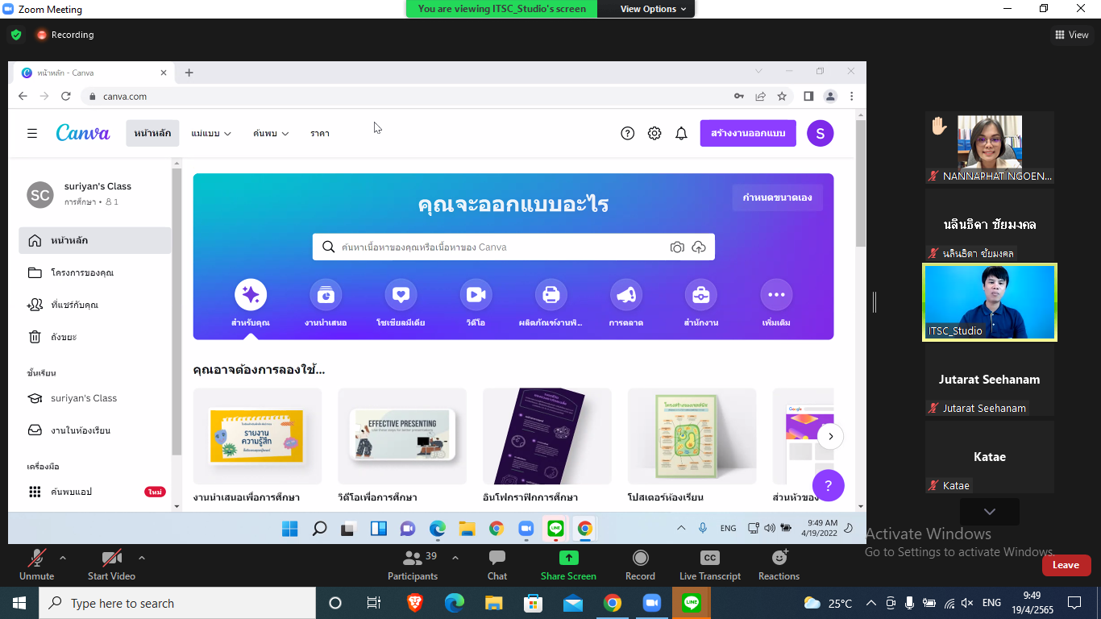1101x619 pixels.
Task: Leave the Zoom meeting
Action: (x=1066, y=565)
